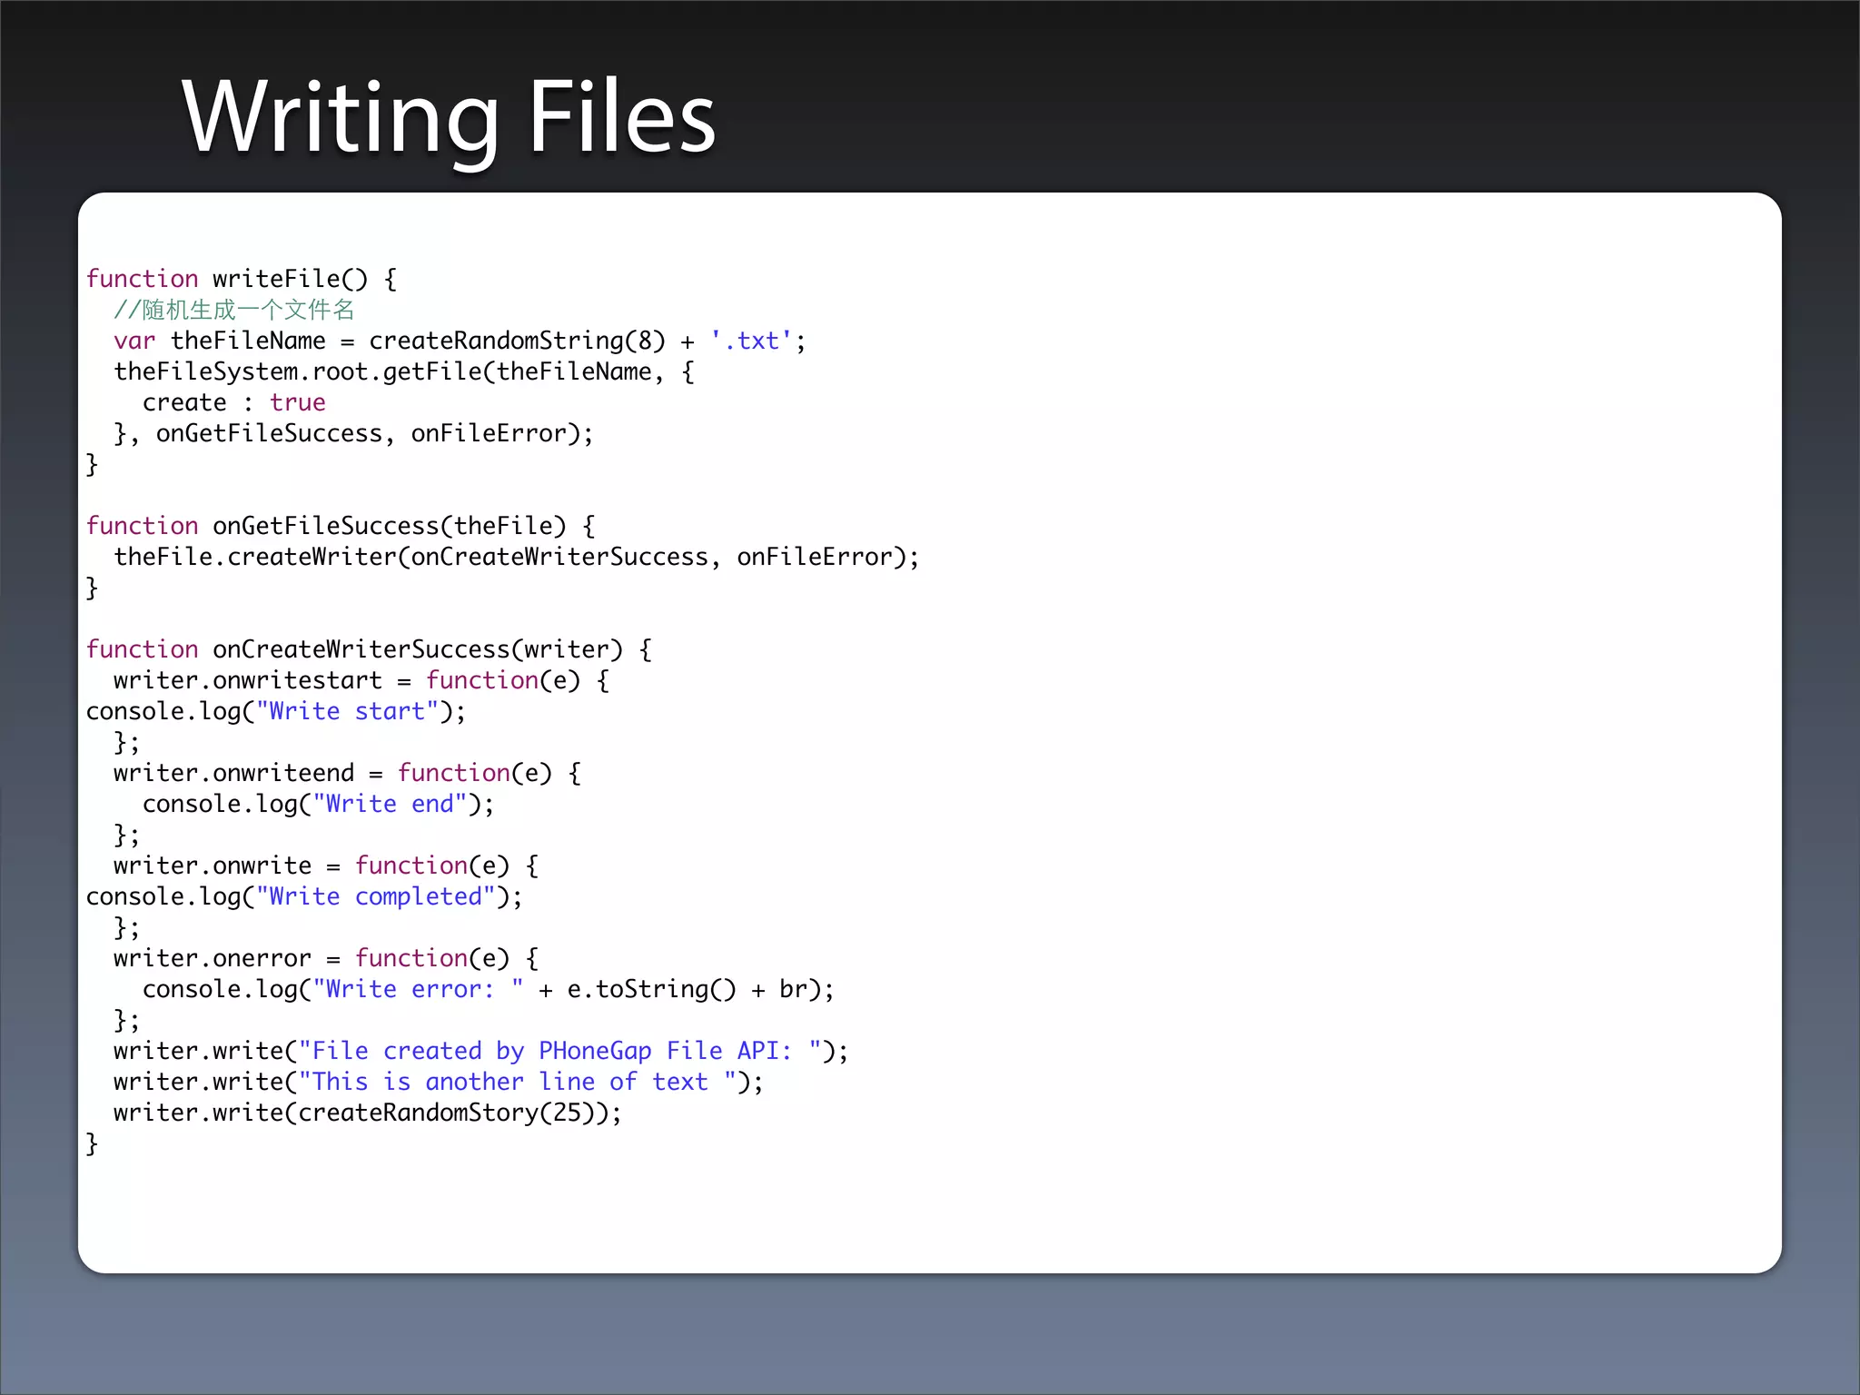Click the 'writer.onerror = function(e) {' line
Screen dimensions: 1860x1395
click(x=326, y=958)
